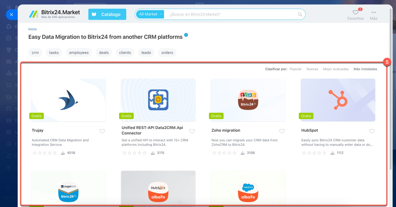Image resolution: width=396 pixels, height=207 pixels.
Task: Favorite the Unified REST-API connector with heart
Action: [192, 131]
